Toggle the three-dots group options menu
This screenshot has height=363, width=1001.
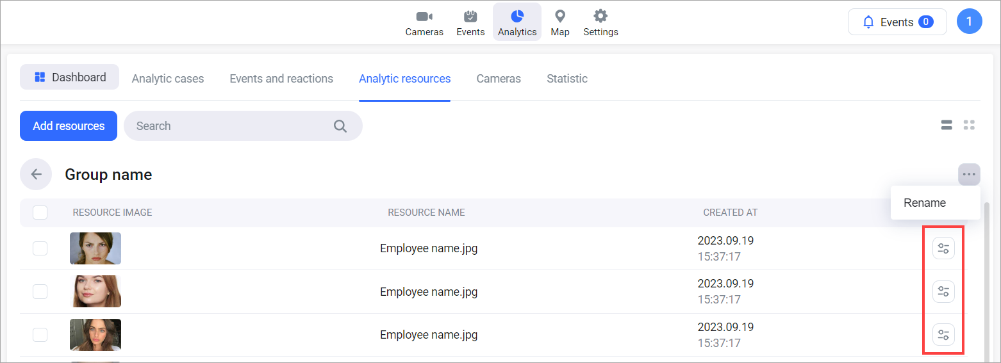coord(969,174)
